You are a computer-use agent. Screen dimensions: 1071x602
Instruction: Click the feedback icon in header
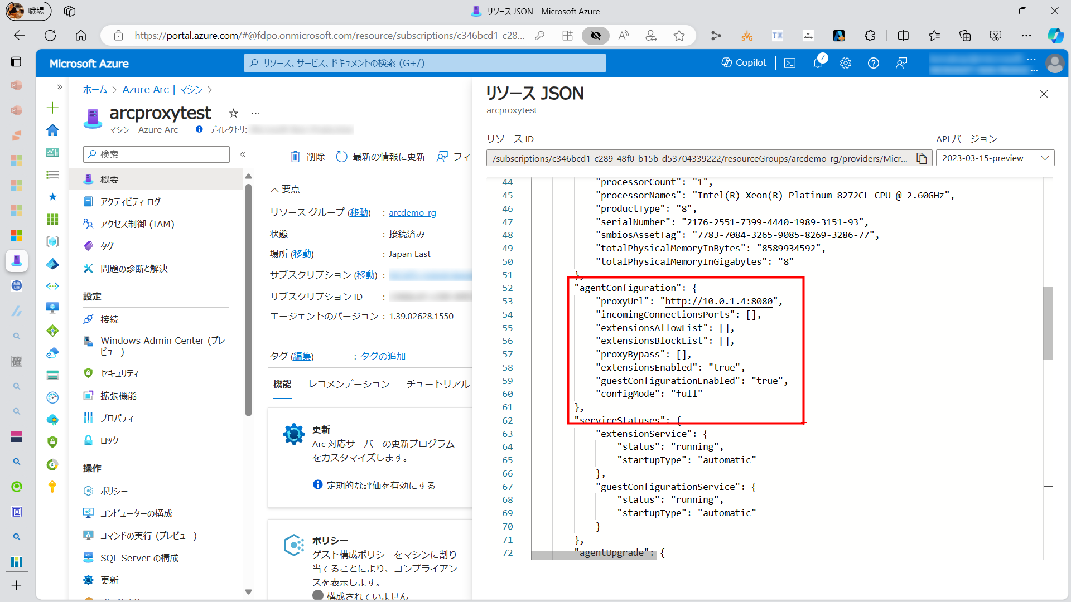(901, 63)
